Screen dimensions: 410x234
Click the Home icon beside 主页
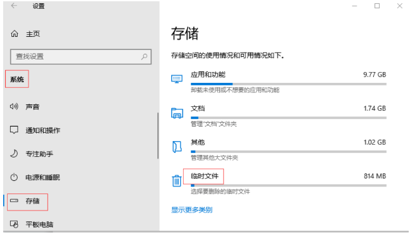[15, 34]
